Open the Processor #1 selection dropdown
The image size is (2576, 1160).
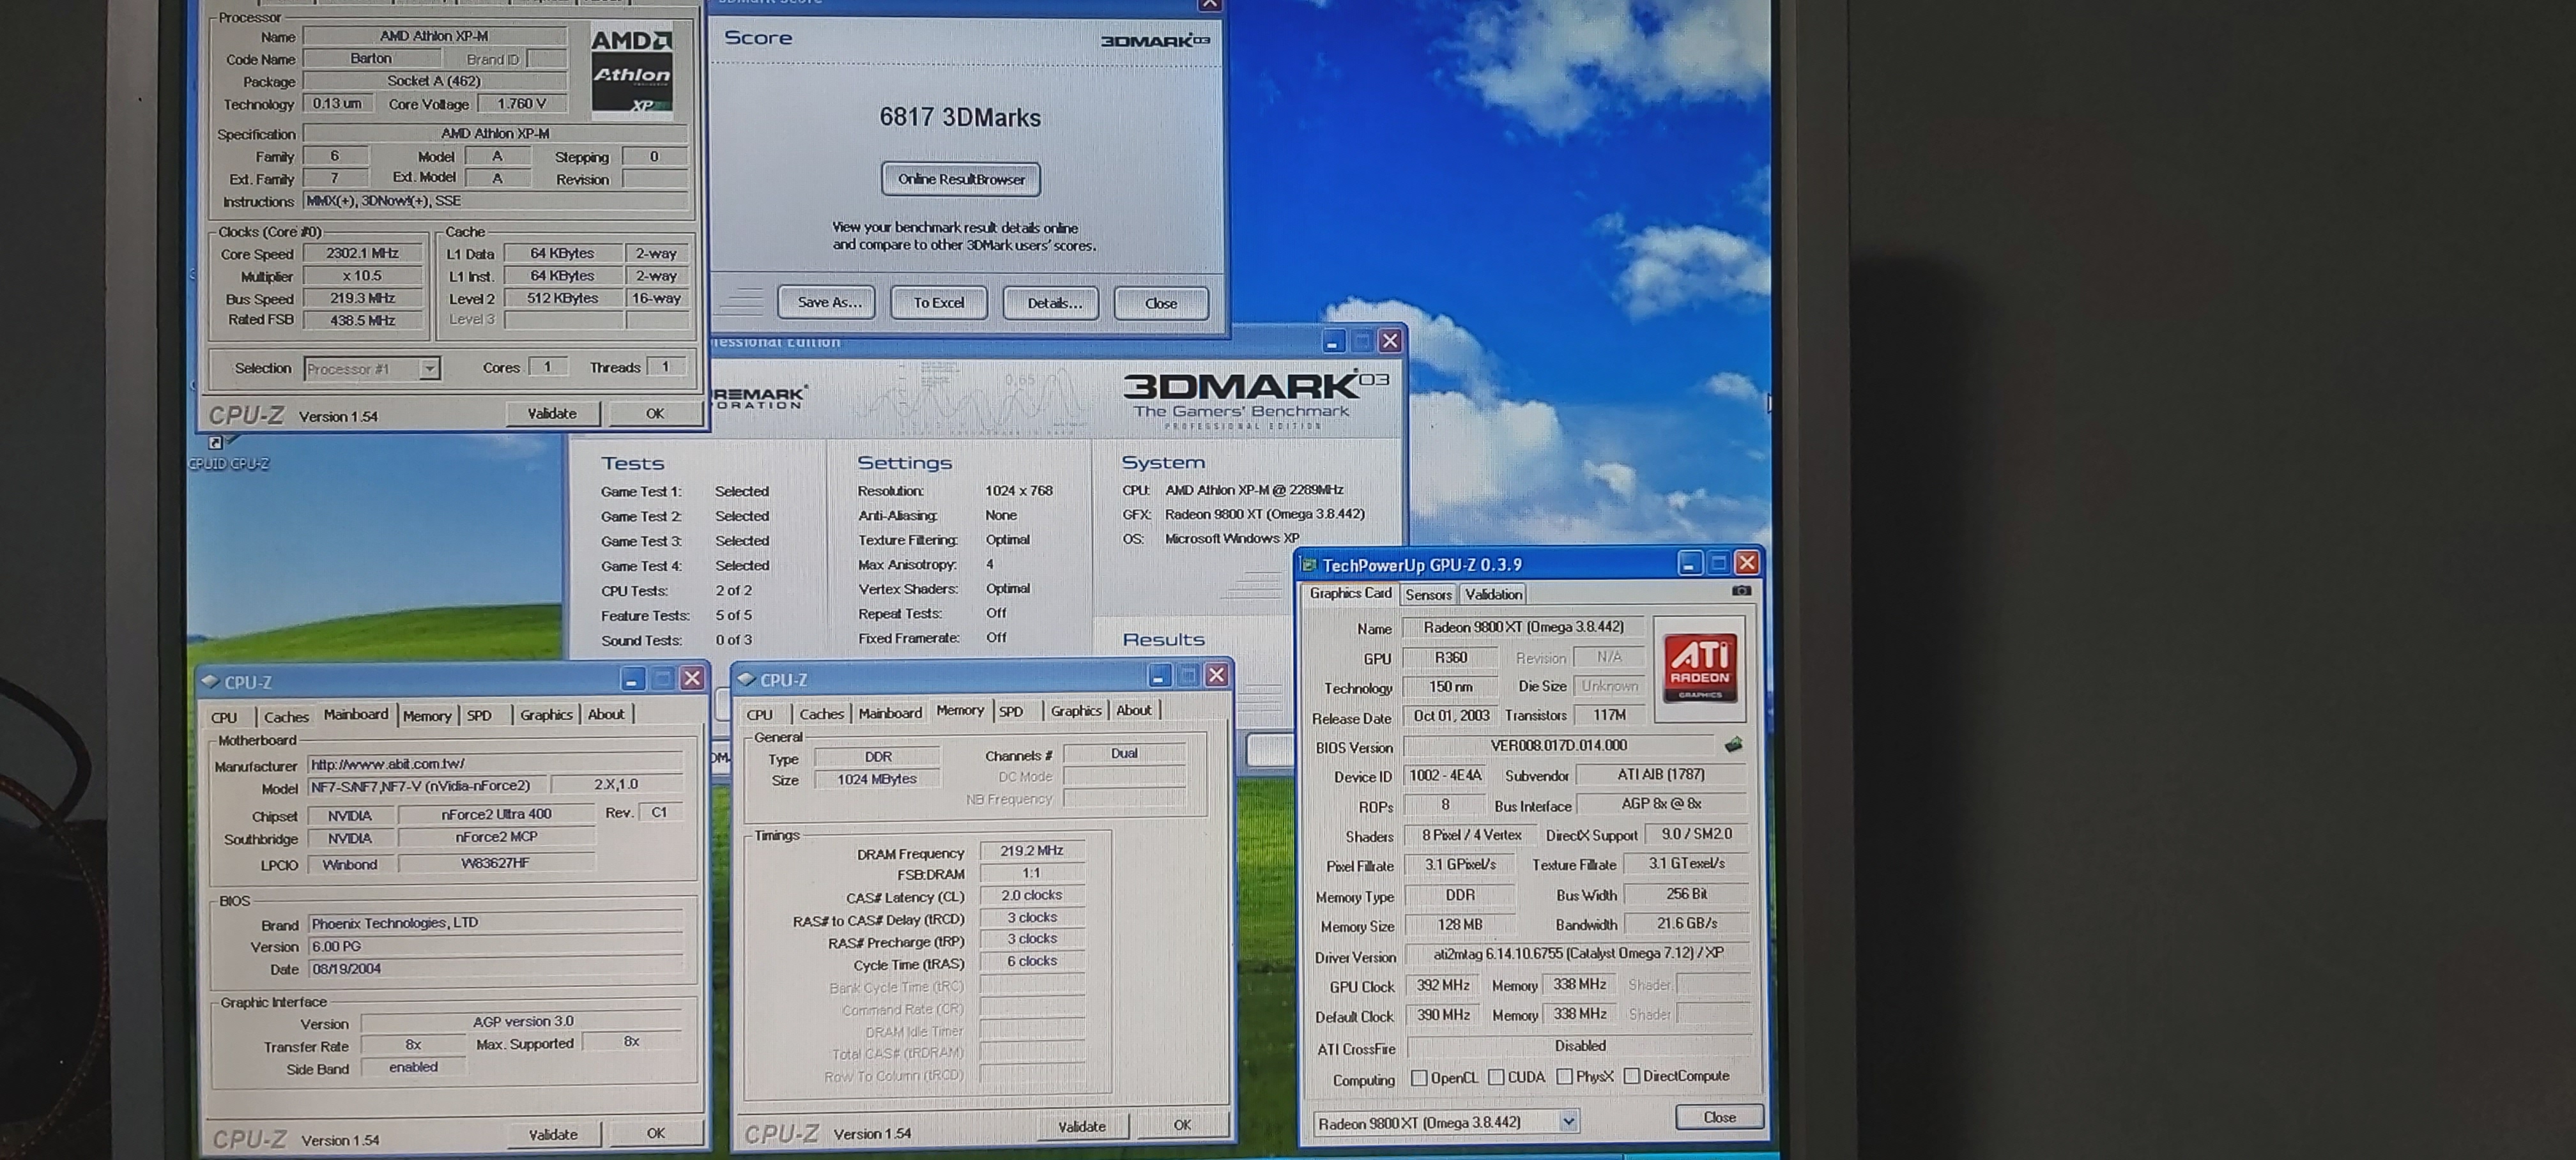[x=429, y=369]
